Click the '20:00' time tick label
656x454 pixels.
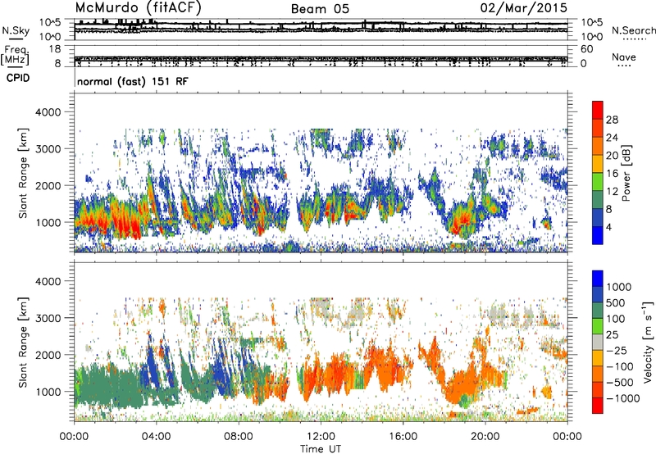click(x=485, y=437)
